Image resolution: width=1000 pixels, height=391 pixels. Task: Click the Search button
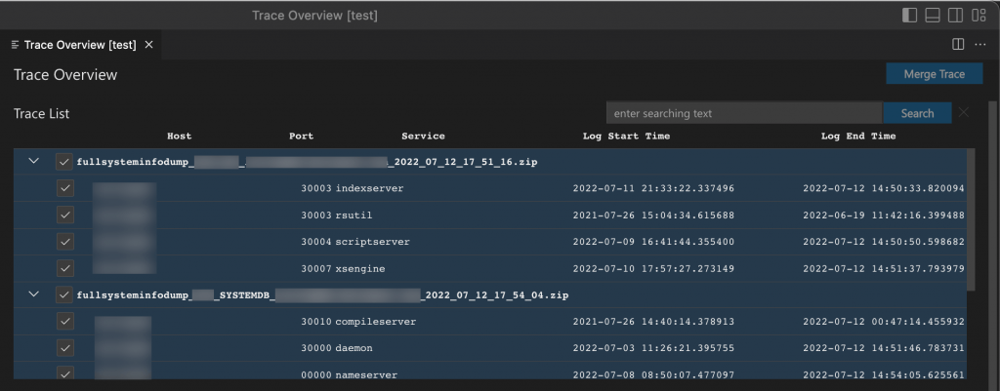click(x=917, y=113)
